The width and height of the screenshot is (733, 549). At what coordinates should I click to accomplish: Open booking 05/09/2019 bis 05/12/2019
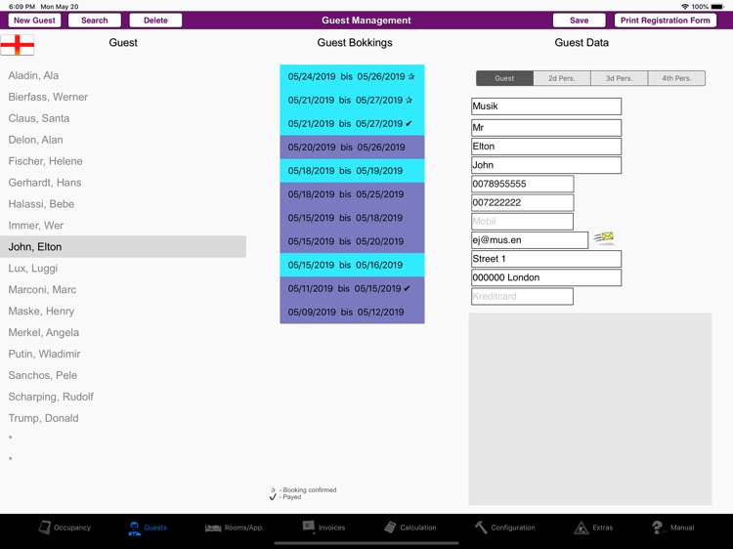352,313
